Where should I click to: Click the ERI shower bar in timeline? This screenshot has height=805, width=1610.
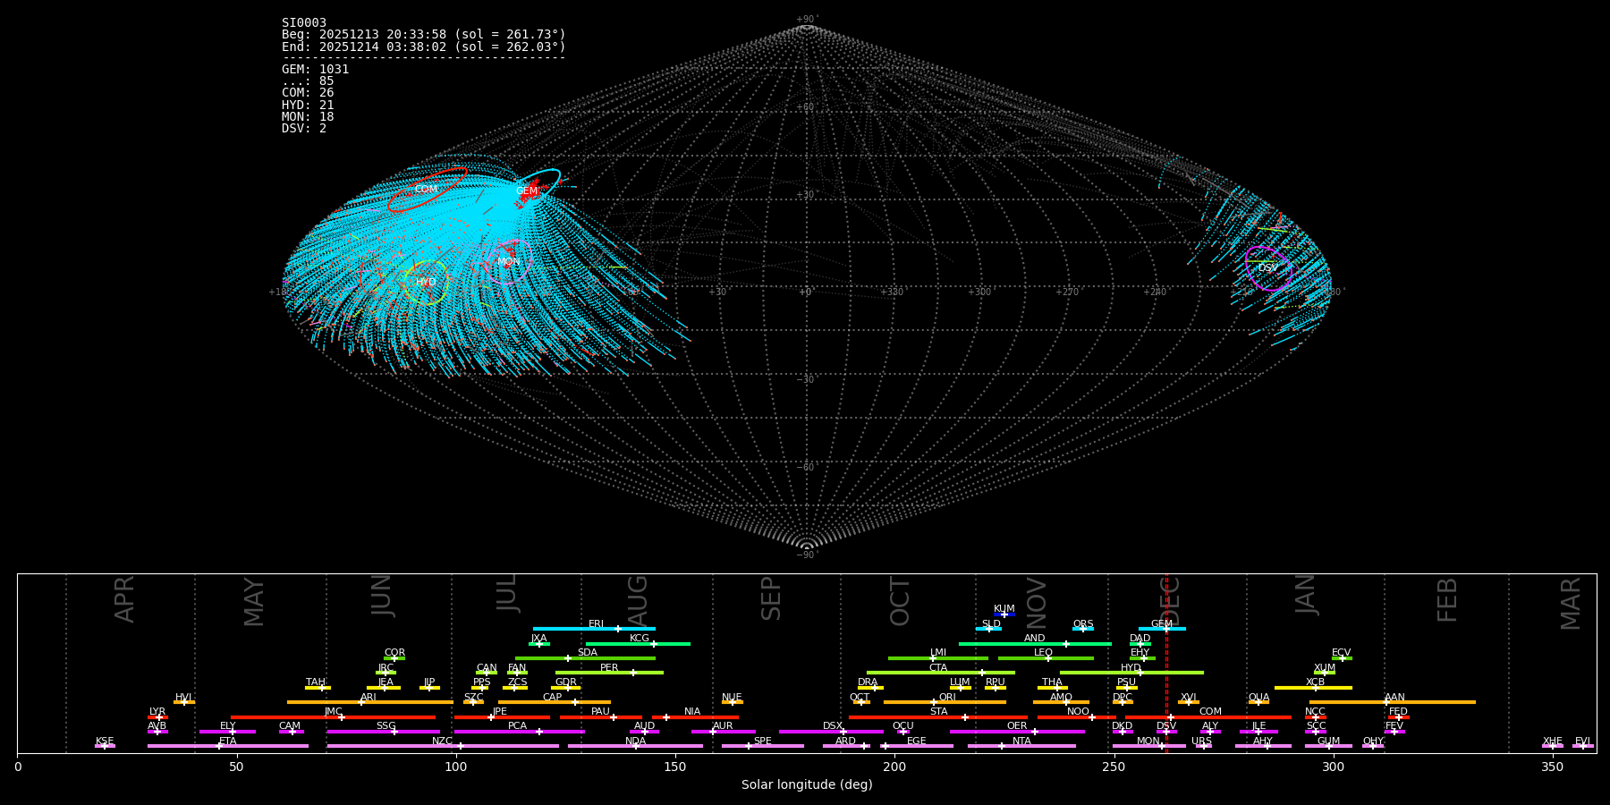pyautogui.click(x=594, y=629)
